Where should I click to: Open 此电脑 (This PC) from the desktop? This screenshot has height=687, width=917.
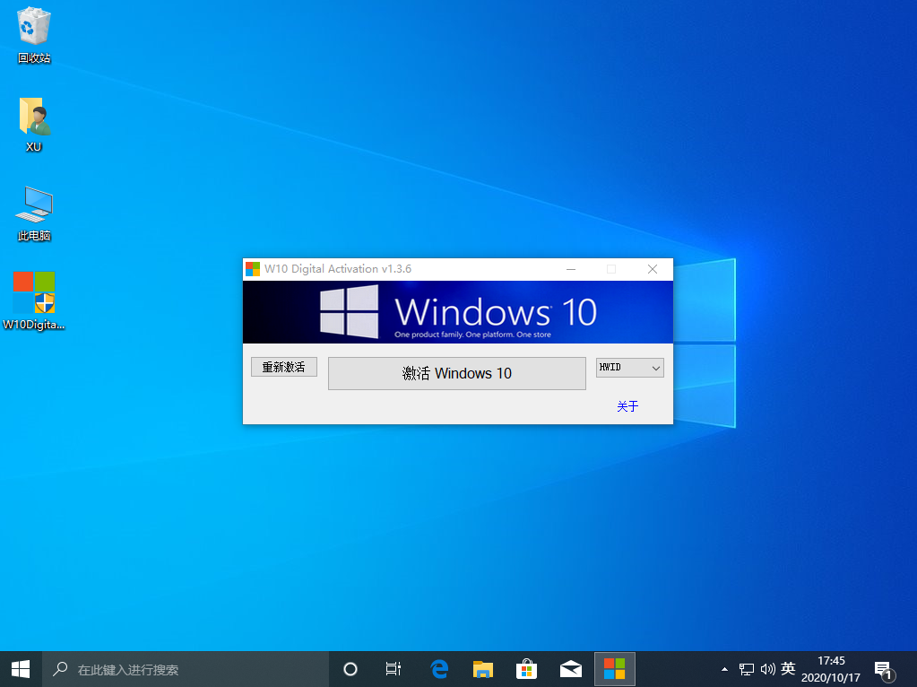pos(33,213)
